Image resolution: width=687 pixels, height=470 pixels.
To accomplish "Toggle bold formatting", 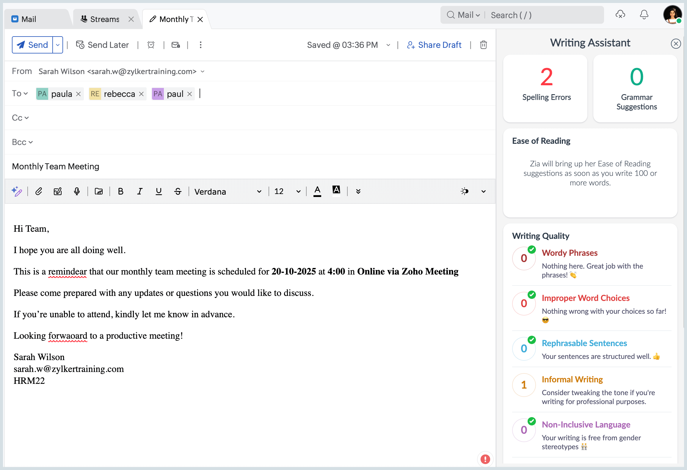I will pyautogui.click(x=120, y=191).
